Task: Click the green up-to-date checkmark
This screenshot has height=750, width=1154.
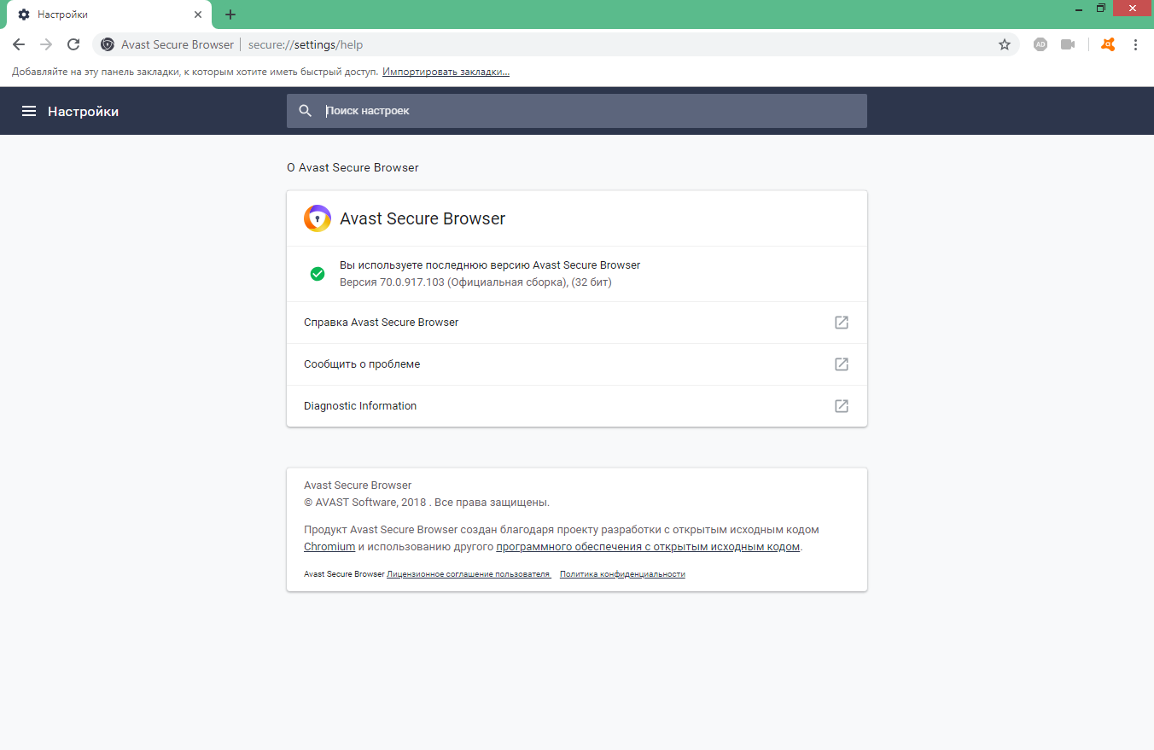Action: tap(318, 274)
